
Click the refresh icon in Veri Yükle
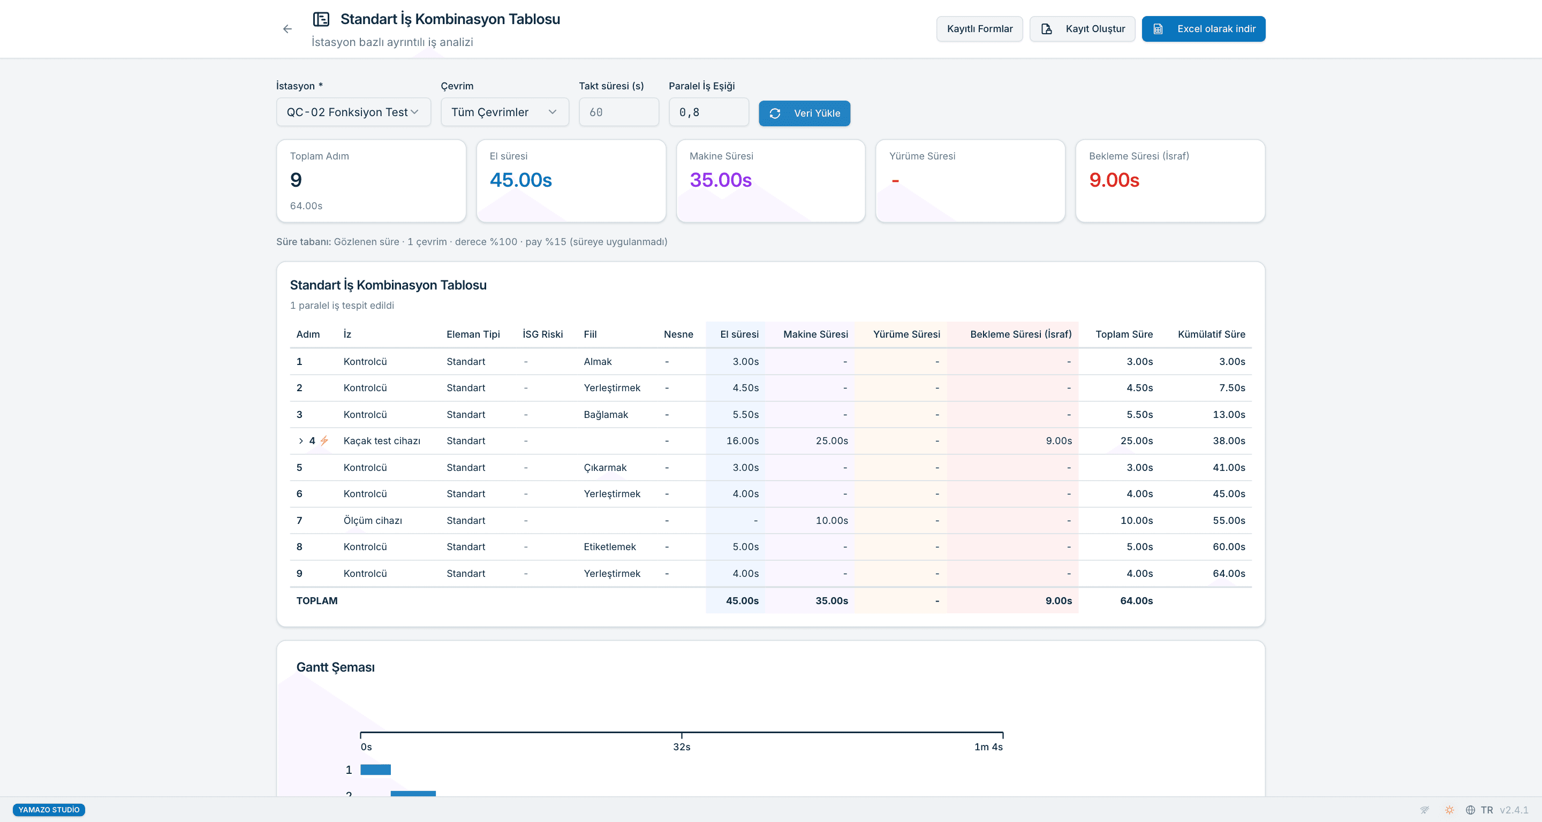coord(775,113)
